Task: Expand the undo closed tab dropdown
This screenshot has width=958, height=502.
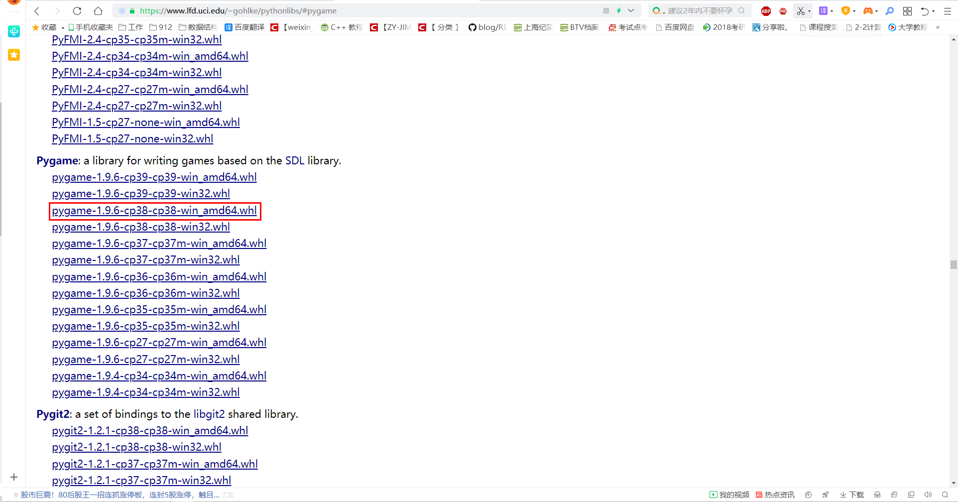Action: click(934, 11)
